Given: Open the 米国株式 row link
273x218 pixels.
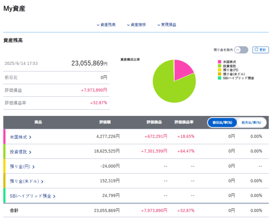Looking at the screenshot, I should coord(21,137).
